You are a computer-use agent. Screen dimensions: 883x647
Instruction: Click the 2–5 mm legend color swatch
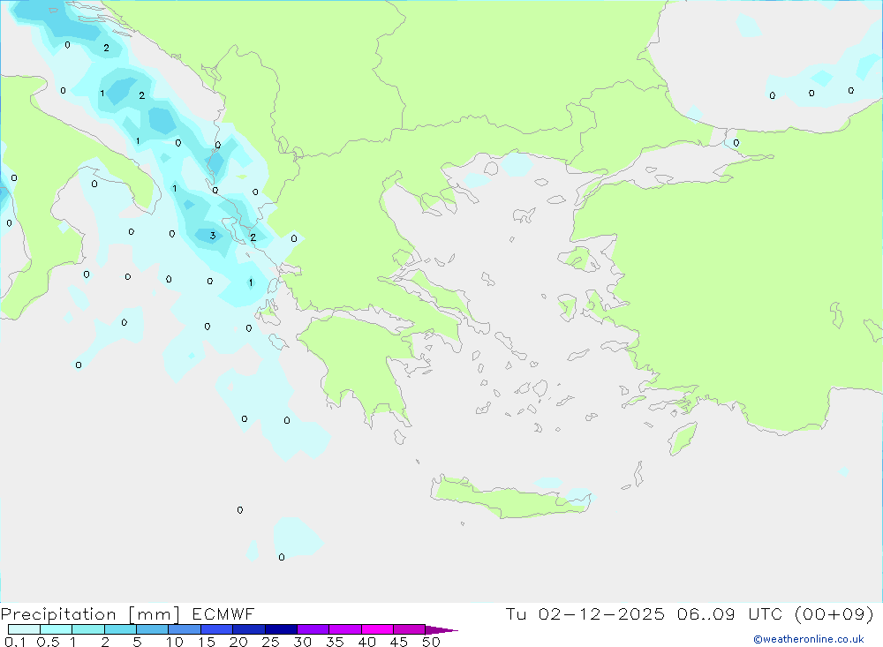pos(120,629)
